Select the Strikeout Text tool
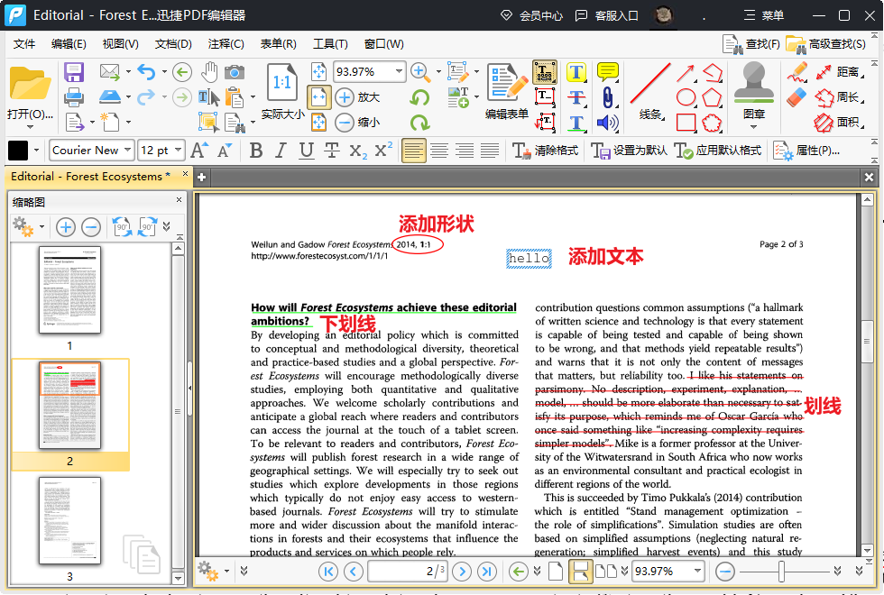This screenshot has height=595, width=884. click(576, 97)
